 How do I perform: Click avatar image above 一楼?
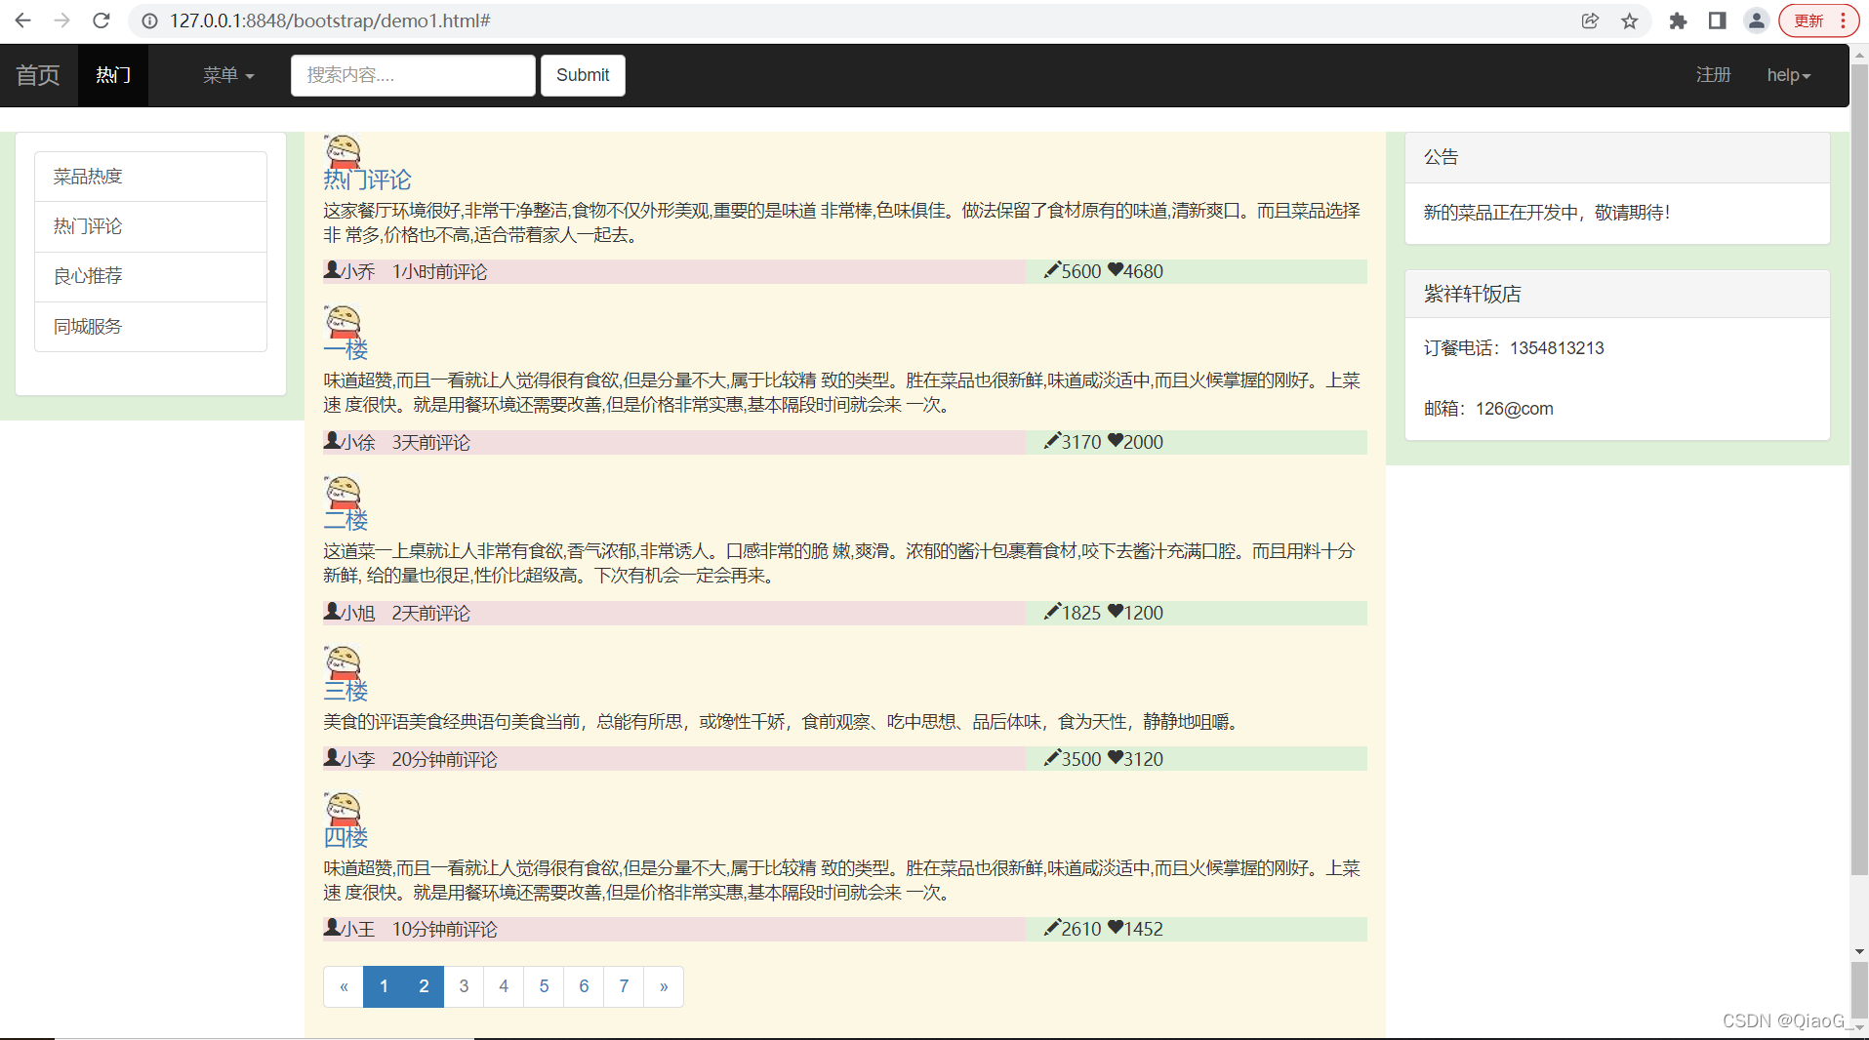(343, 321)
